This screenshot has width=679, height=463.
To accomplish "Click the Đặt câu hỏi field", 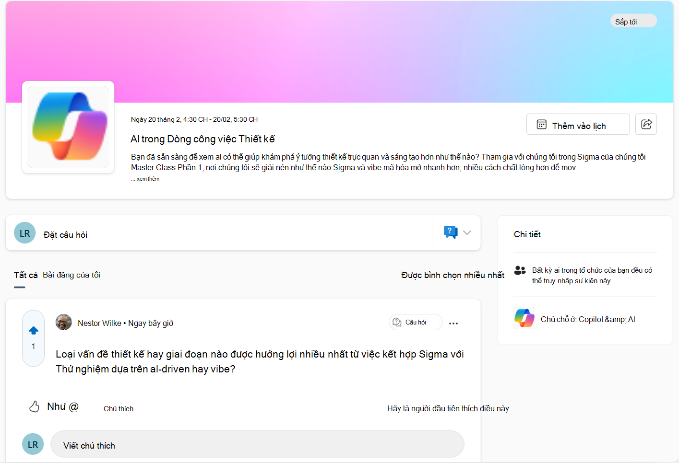I will pos(238,234).
